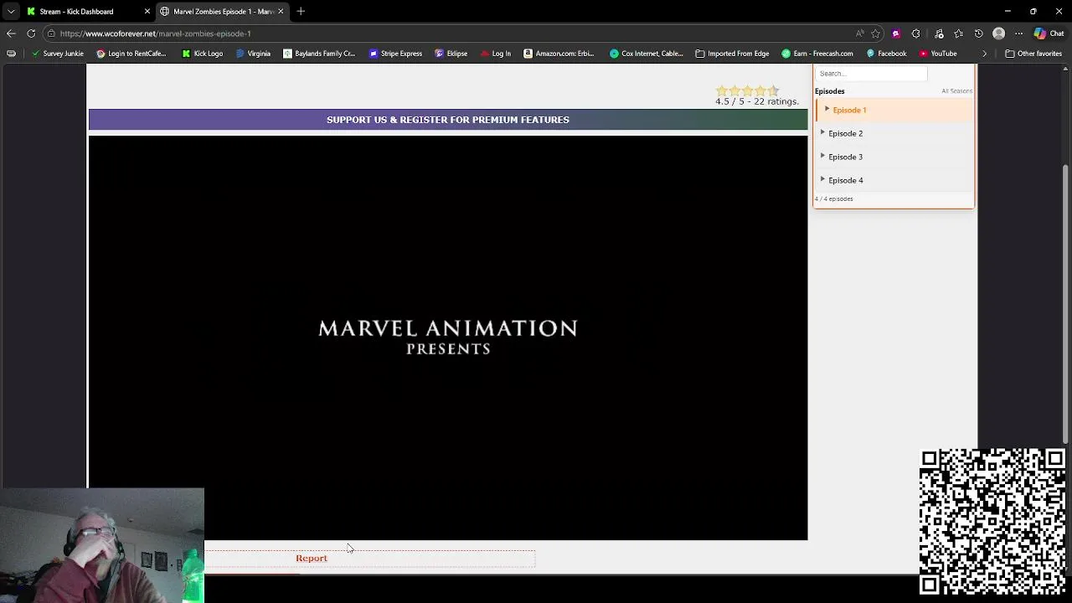The height and width of the screenshot is (603, 1072).
Task: Close the Marvel Zombies Episode 1 tab
Action: 281,12
